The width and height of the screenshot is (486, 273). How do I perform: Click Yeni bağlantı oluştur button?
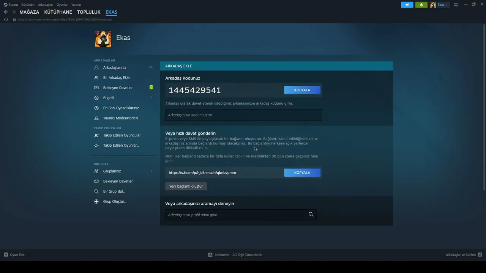(x=186, y=186)
